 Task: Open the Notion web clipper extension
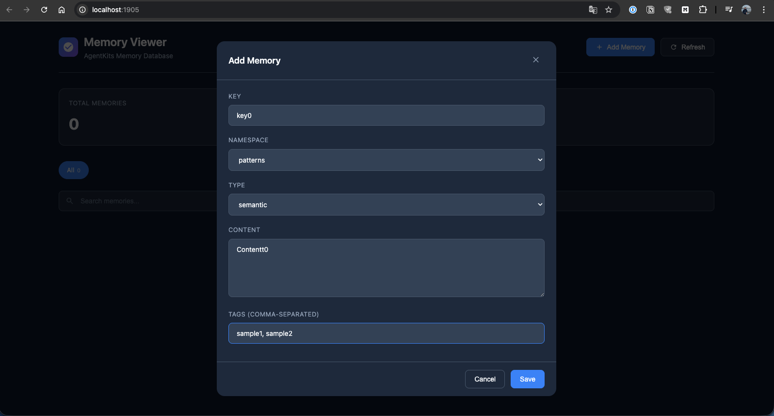coord(650,10)
